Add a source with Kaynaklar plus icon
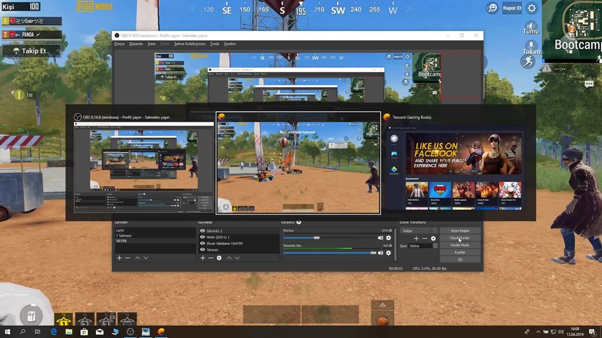 (203, 258)
